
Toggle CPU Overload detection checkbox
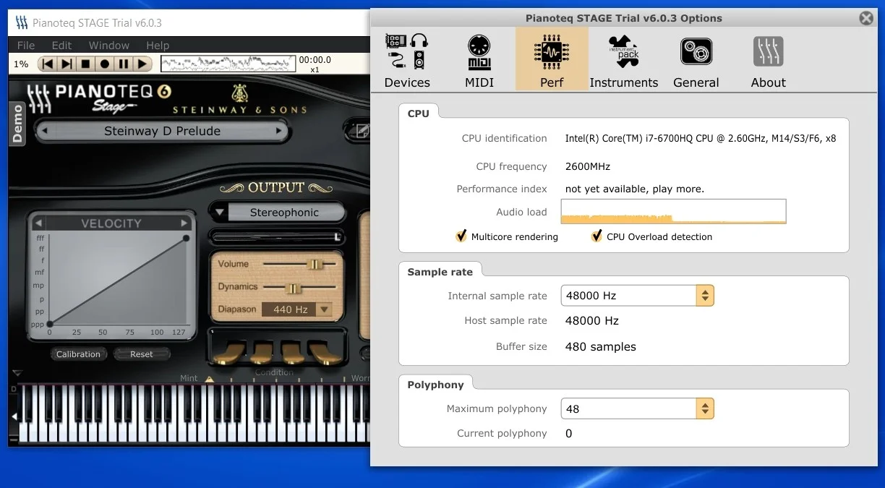(597, 236)
